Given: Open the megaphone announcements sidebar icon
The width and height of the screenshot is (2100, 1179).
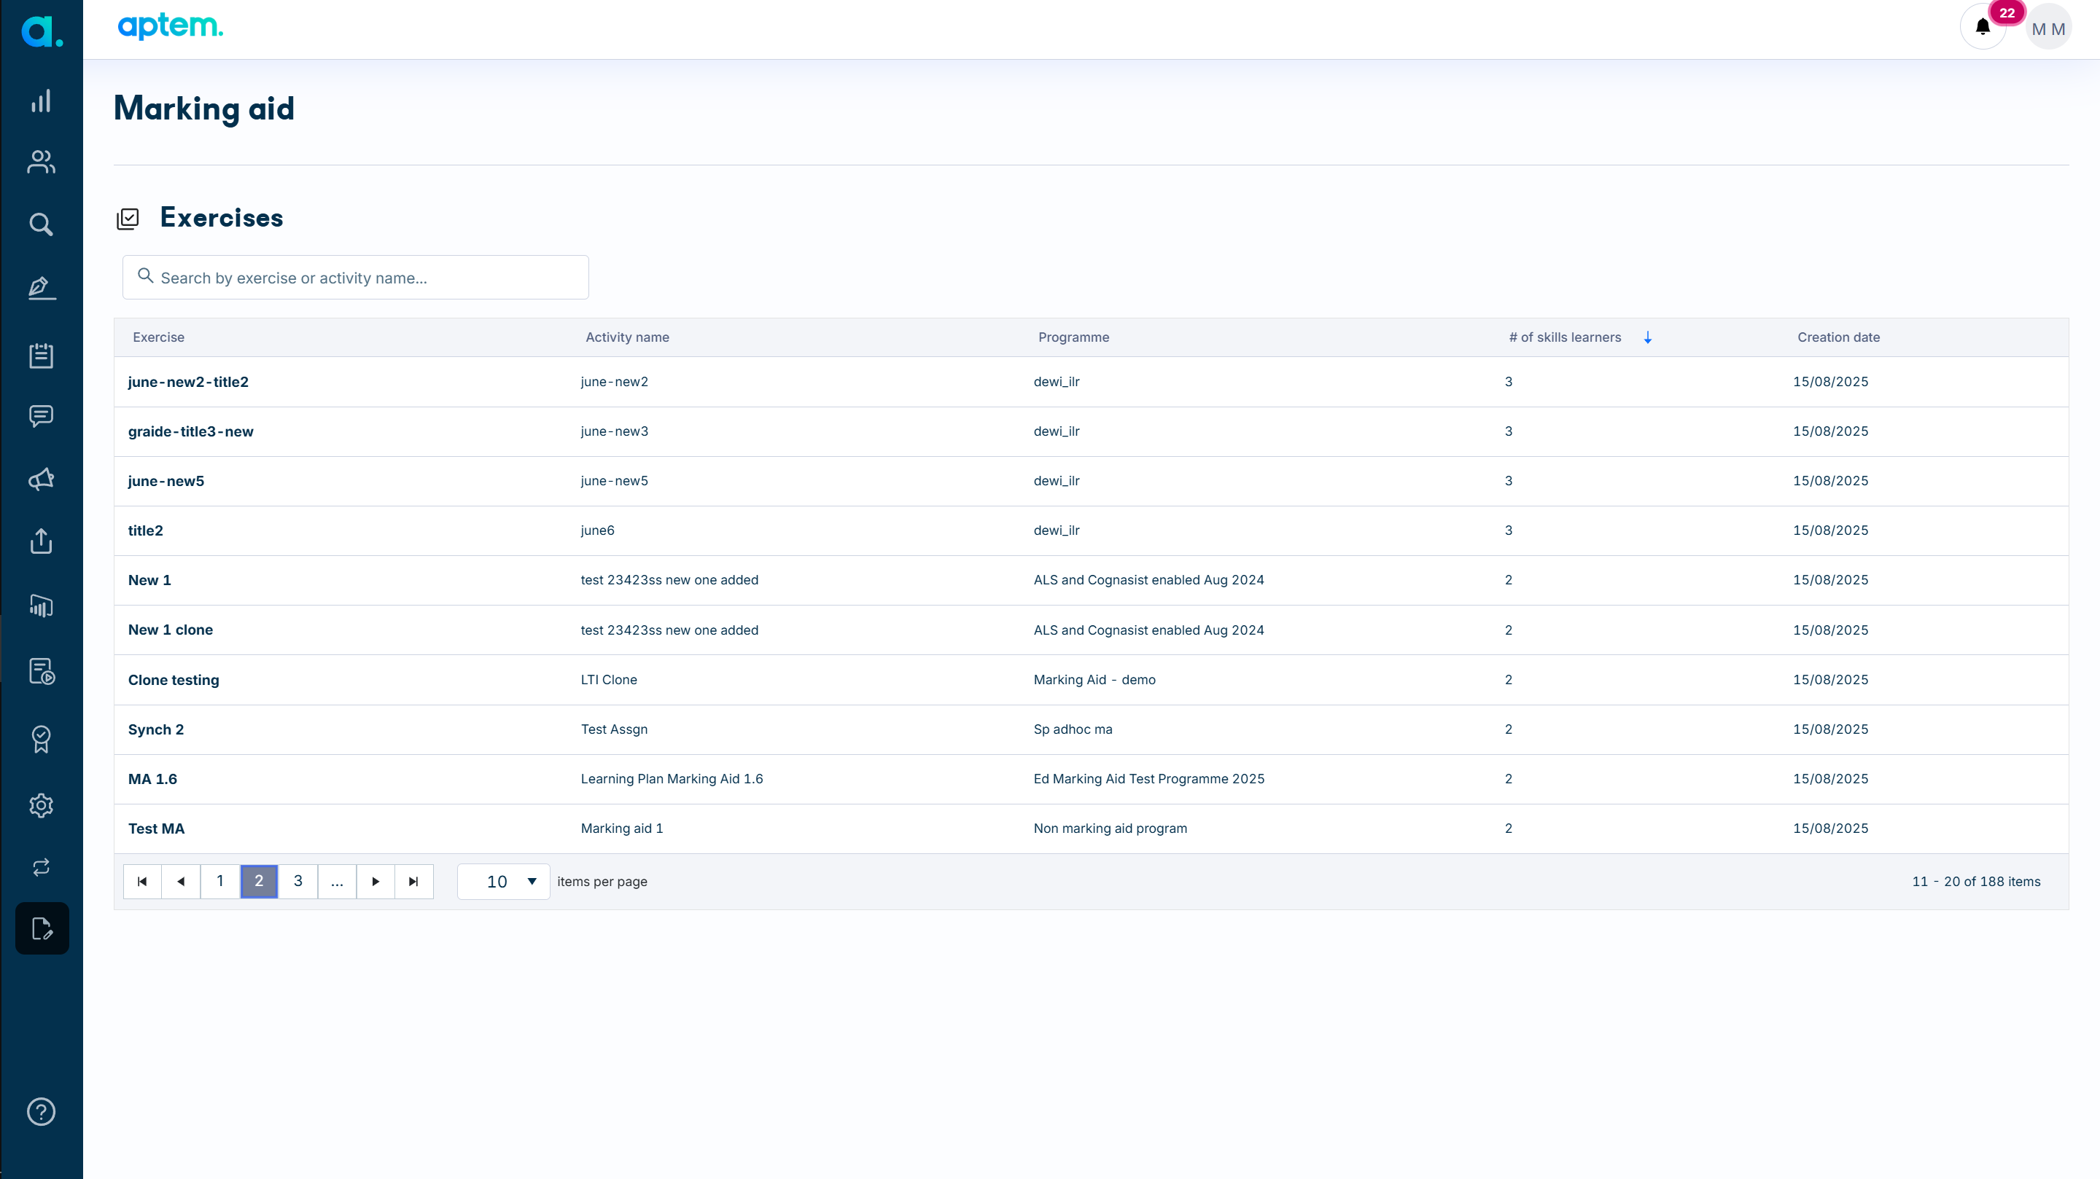Looking at the screenshot, I should pyautogui.click(x=41, y=479).
